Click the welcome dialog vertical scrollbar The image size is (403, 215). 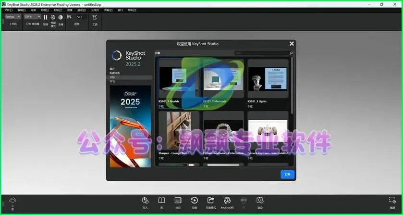coord(292,85)
